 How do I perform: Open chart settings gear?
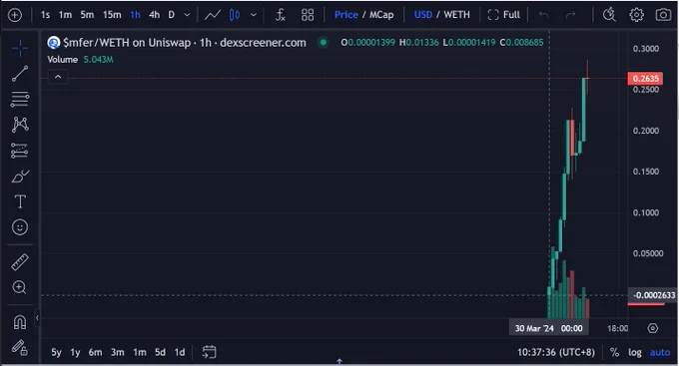[x=636, y=15]
